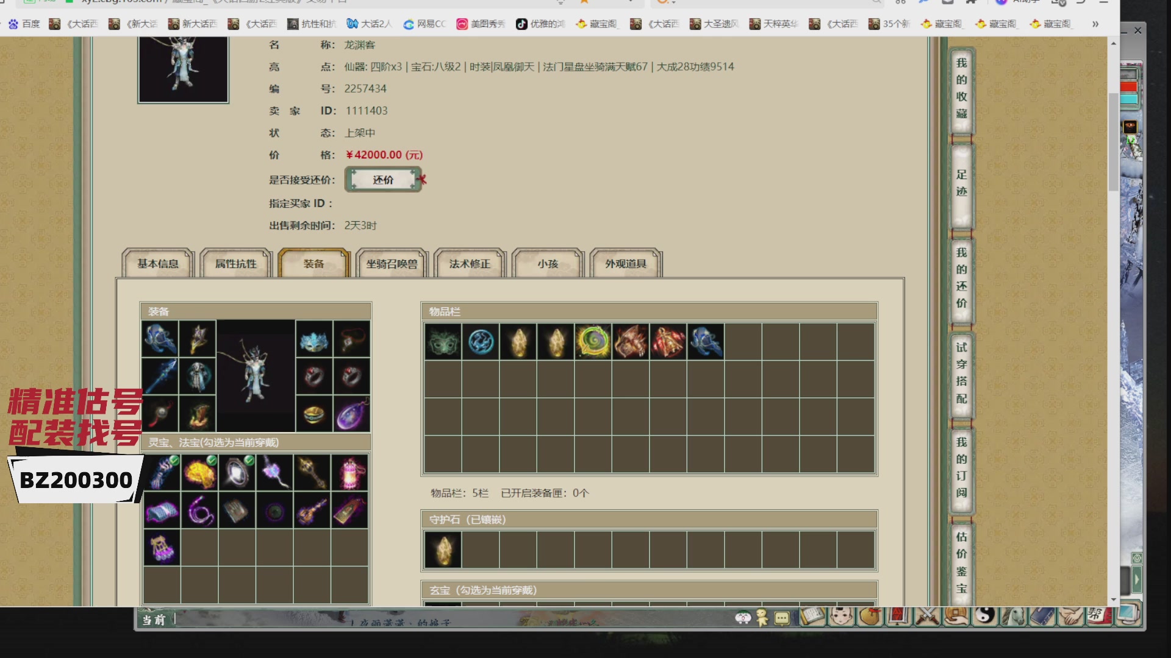Viewport: 1171px width, 658px height.
Task: Open the 属性抗性 tab
Action: point(236,264)
